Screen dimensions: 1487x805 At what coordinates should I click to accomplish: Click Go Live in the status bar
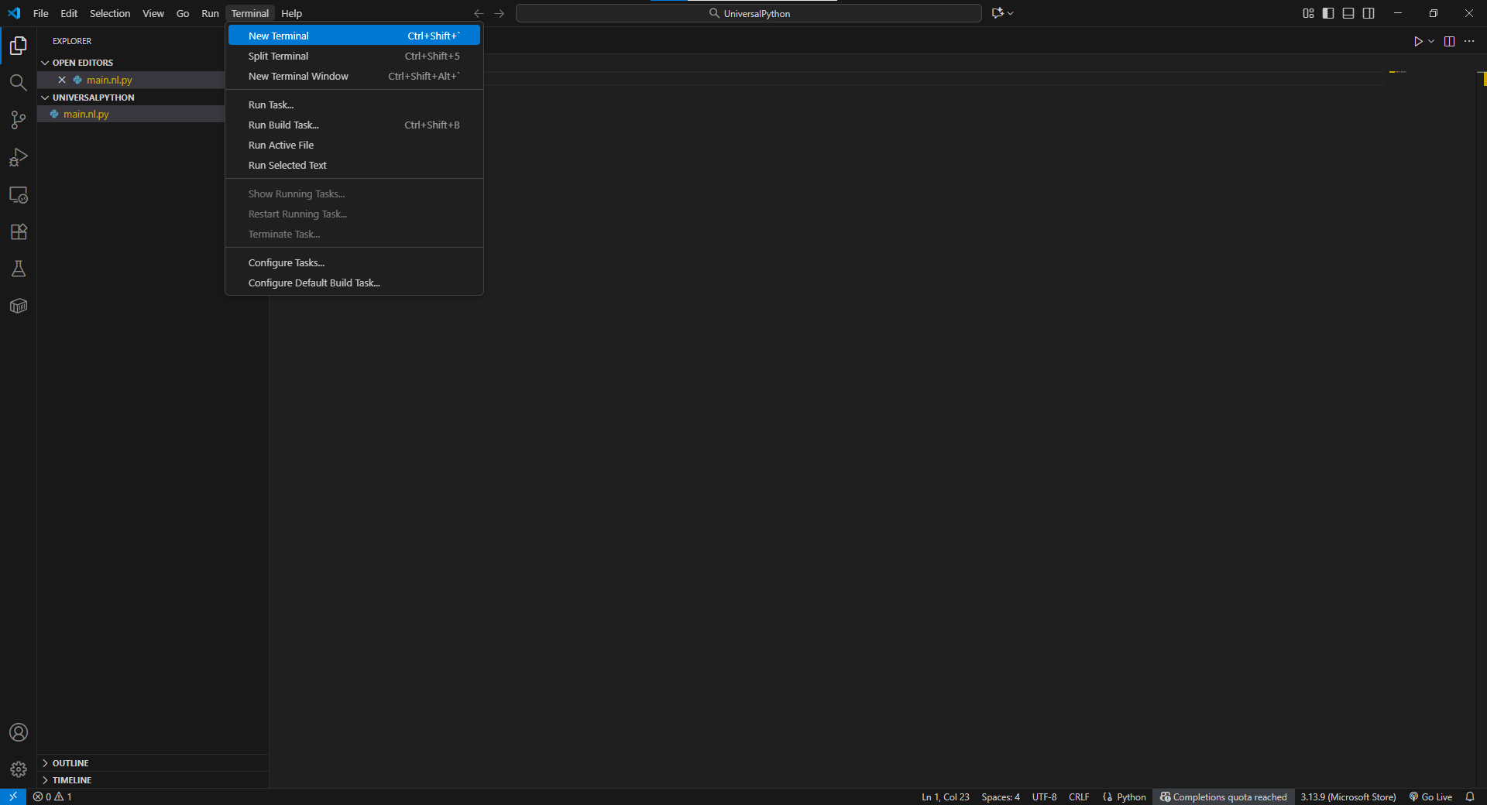click(x=1430, y=796)
